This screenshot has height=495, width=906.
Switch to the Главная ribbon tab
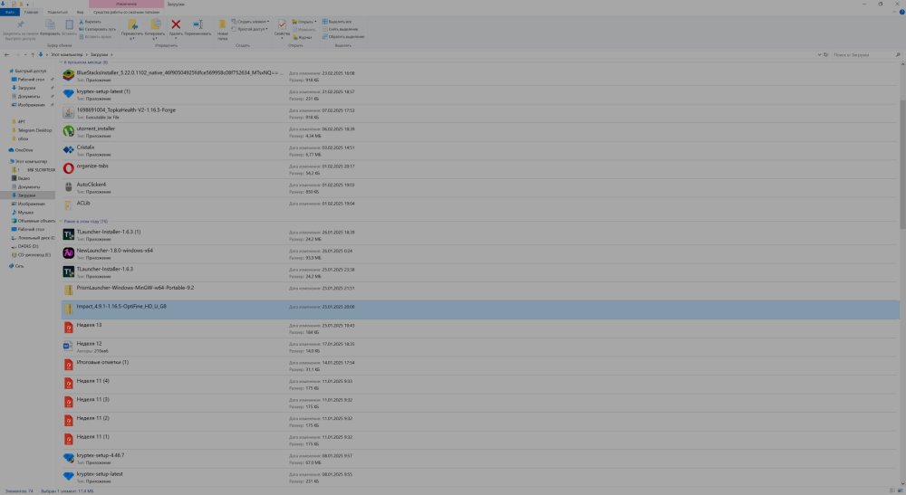tap(31, 12)
